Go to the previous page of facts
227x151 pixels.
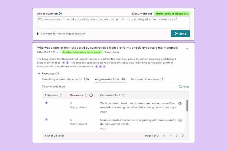tap(170, 136)
